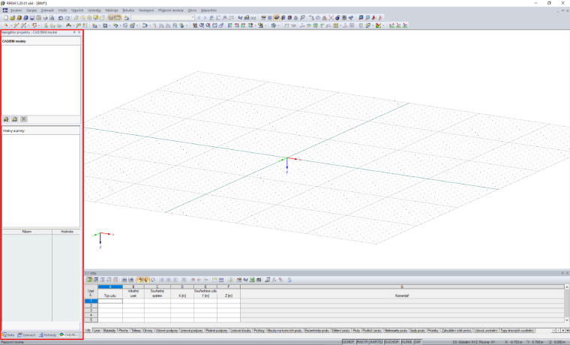This screenshot has width=570, height=345.
Task: Select the Linie table tab
Action: [x=97, y=331]
